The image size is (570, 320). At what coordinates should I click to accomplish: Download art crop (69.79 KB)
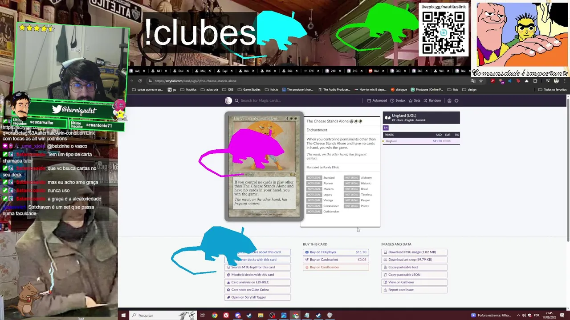[414, 260]
